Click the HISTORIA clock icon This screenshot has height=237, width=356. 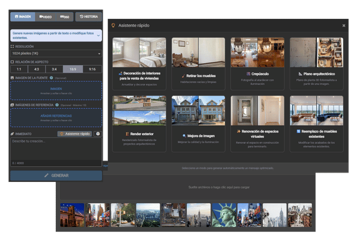click(81, 17)
